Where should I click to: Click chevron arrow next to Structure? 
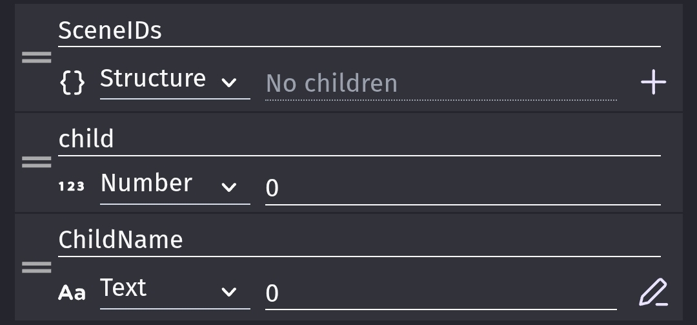[228, 83]
